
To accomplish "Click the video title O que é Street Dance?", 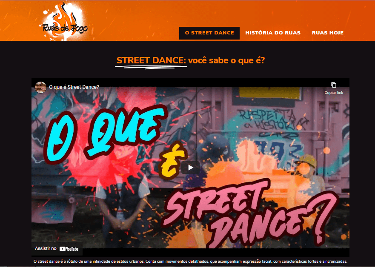I will tap(74, 87).
